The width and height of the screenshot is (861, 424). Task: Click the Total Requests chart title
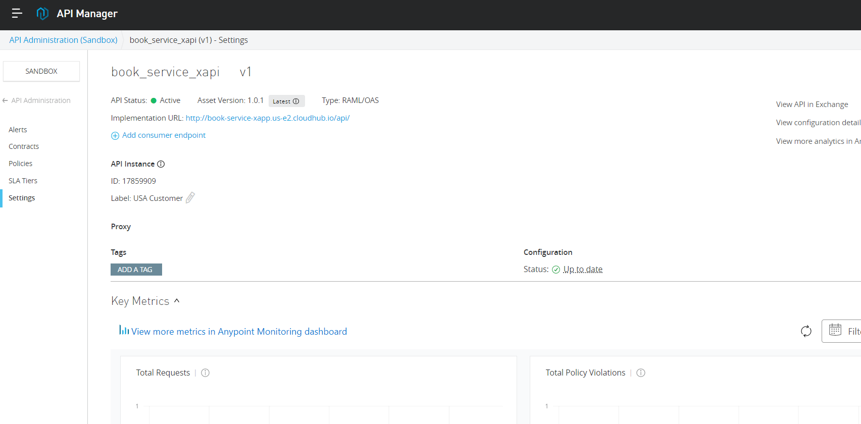(163, 373)
